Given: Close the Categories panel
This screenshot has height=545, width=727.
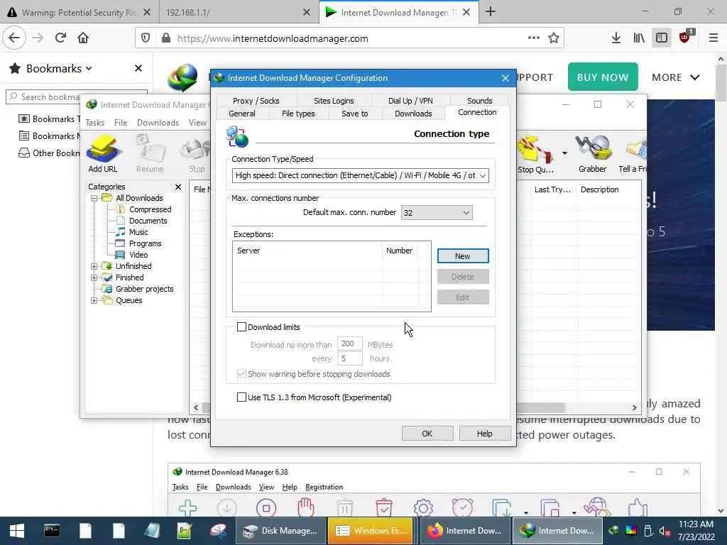Looking at the screenshot, I should (x=178, y=187).
